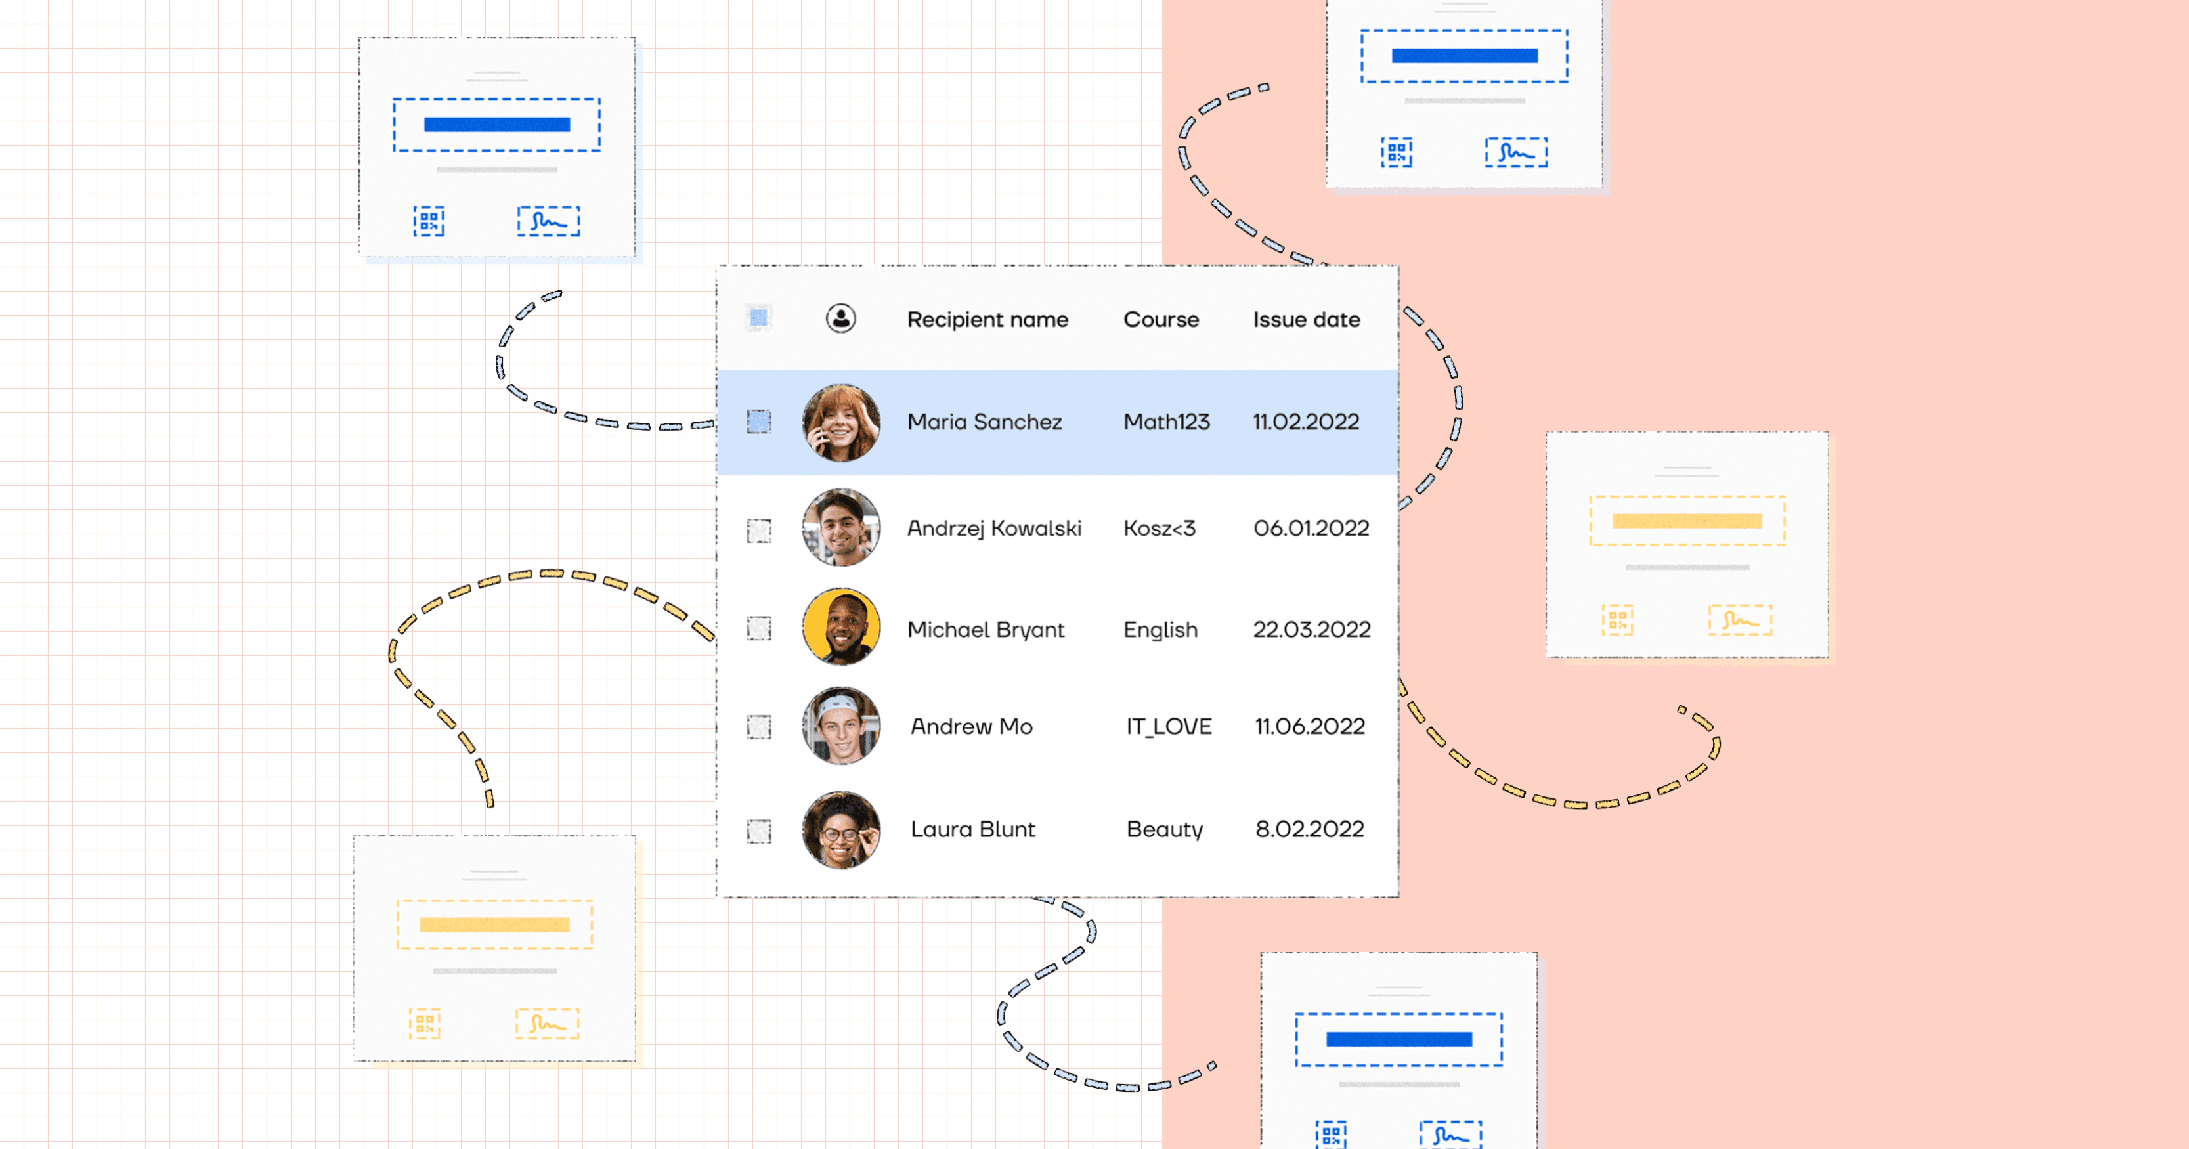Screen dimensions: 2189x1149
Task: Open Maria Sanchez's avatar photo
Action: click(840, 422)
